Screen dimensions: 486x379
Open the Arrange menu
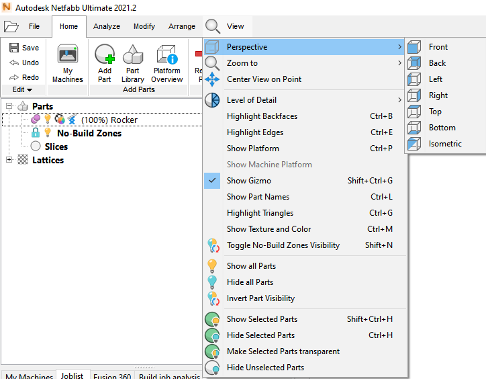coord(182,26)
